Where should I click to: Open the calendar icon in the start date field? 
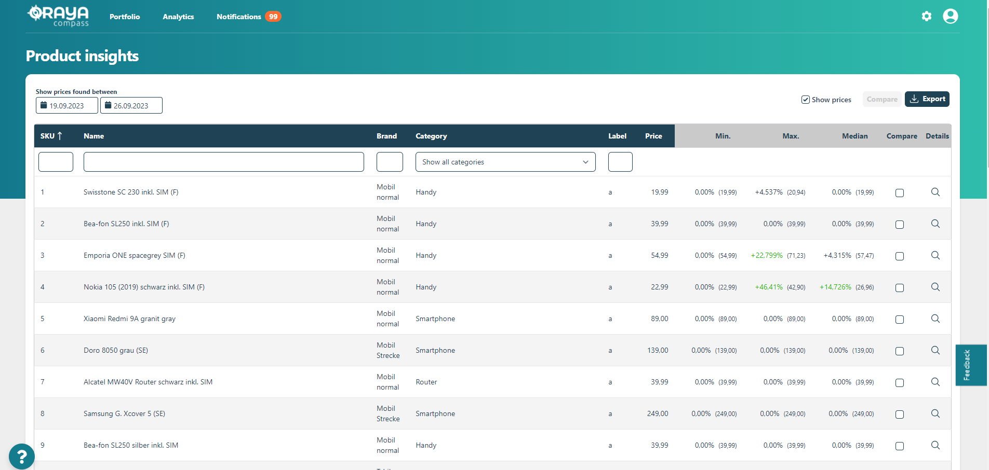(44, 105)
